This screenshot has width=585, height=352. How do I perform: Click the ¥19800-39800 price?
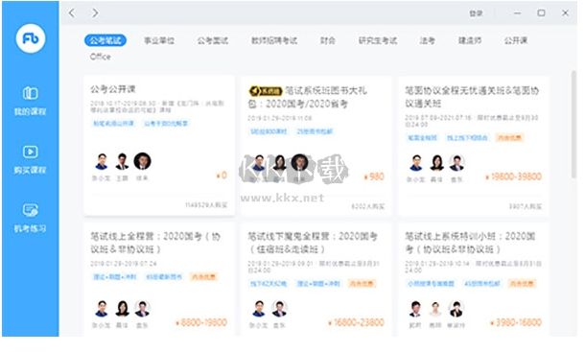coord(513,176)
